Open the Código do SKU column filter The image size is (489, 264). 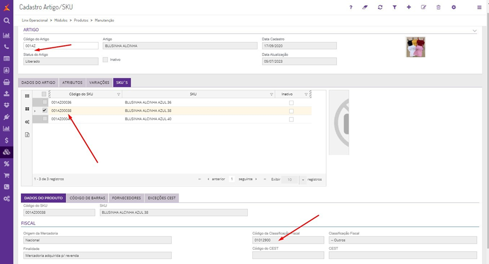(x=118, y=94)
